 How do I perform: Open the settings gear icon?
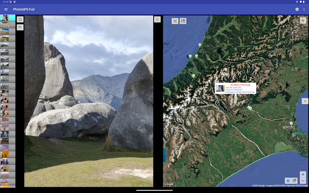coord(297,9)
